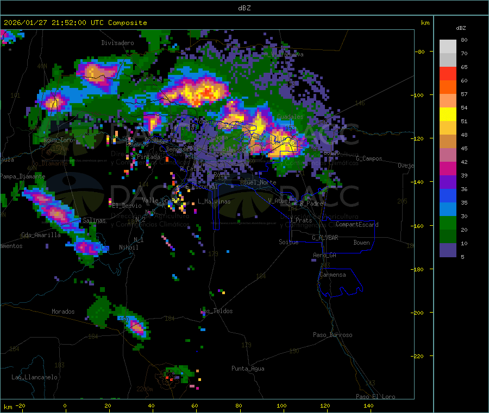Pick the light gray 70–80 dBZ legend swatch
Image resolution: width=489 pixels, height=413 pixels.
(448, 47)
